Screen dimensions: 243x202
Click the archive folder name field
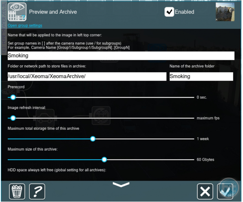201,76
